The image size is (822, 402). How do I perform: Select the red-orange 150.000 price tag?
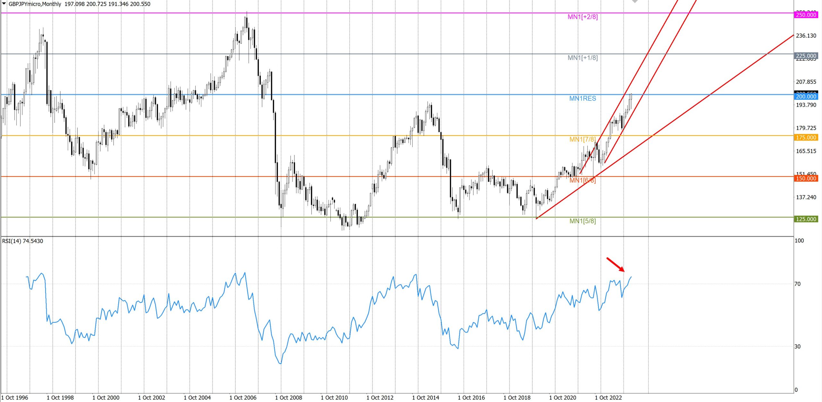pos(805,178)
